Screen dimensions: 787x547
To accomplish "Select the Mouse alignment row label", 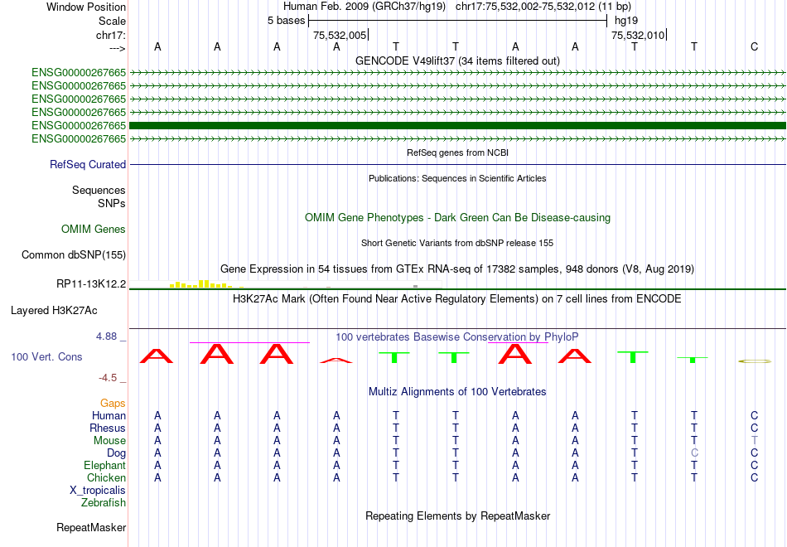I will point(109,441).
